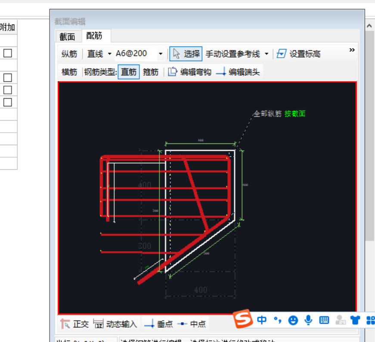Viewport: 375px width, 342px height.
Task: Expand the A6@200 dropdown arrow
Action: pyautogui.click(x=161, y=54)
